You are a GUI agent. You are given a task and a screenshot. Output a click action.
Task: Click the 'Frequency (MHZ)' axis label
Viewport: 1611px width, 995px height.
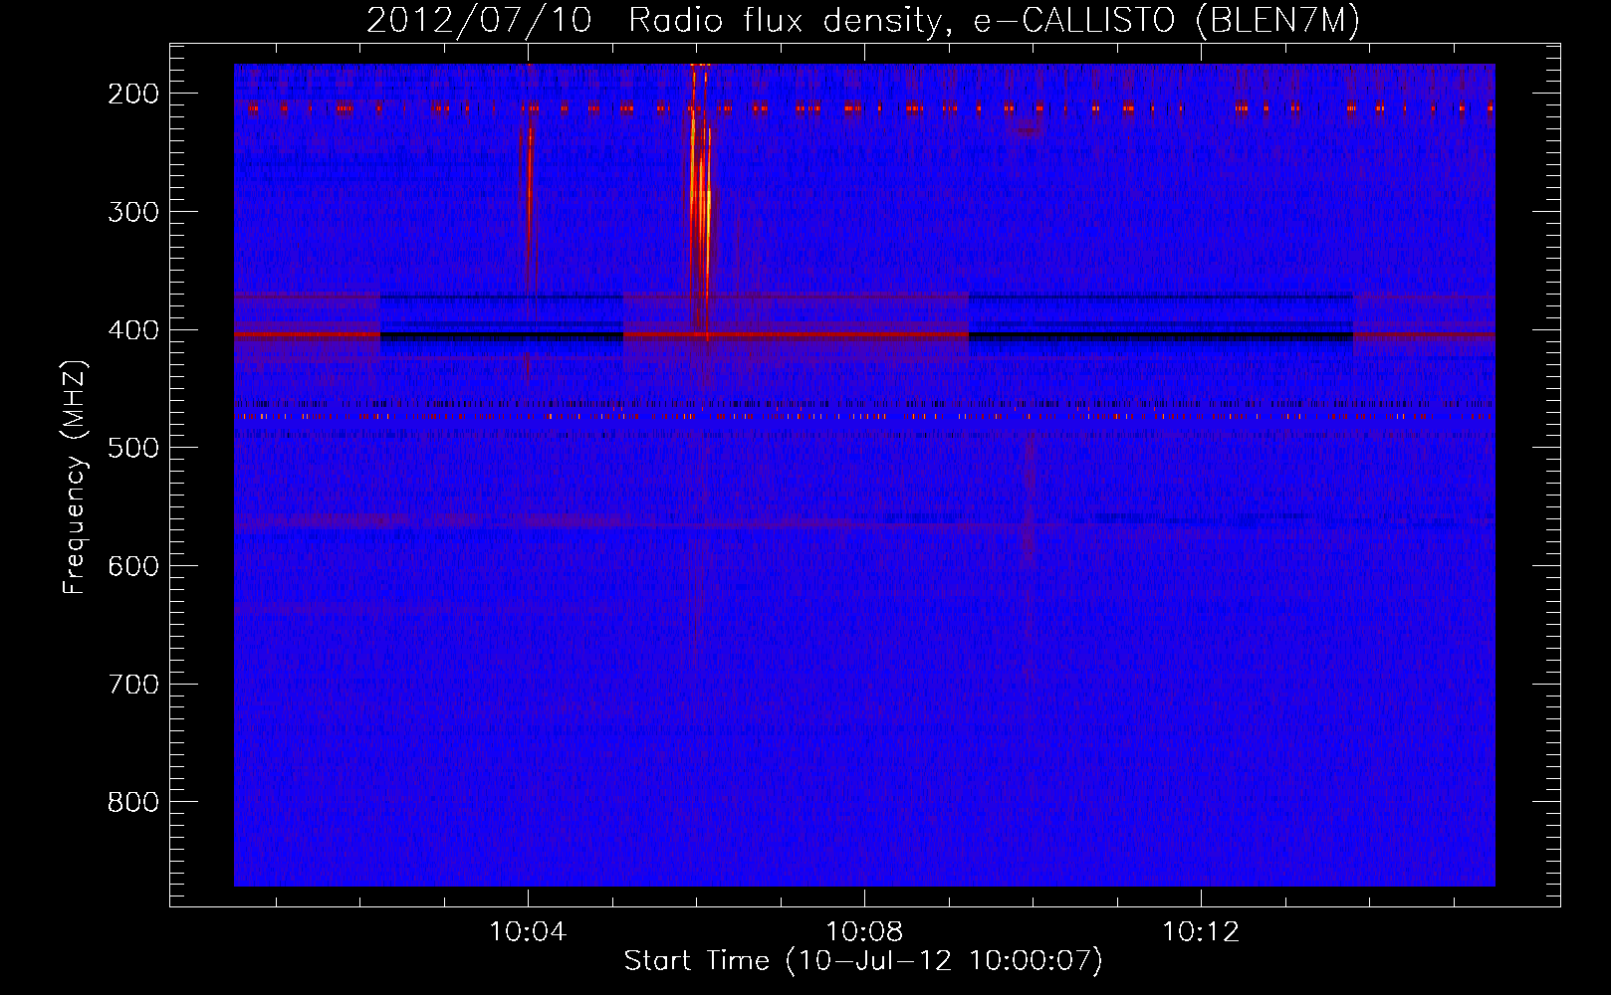[x=75, y=477]
